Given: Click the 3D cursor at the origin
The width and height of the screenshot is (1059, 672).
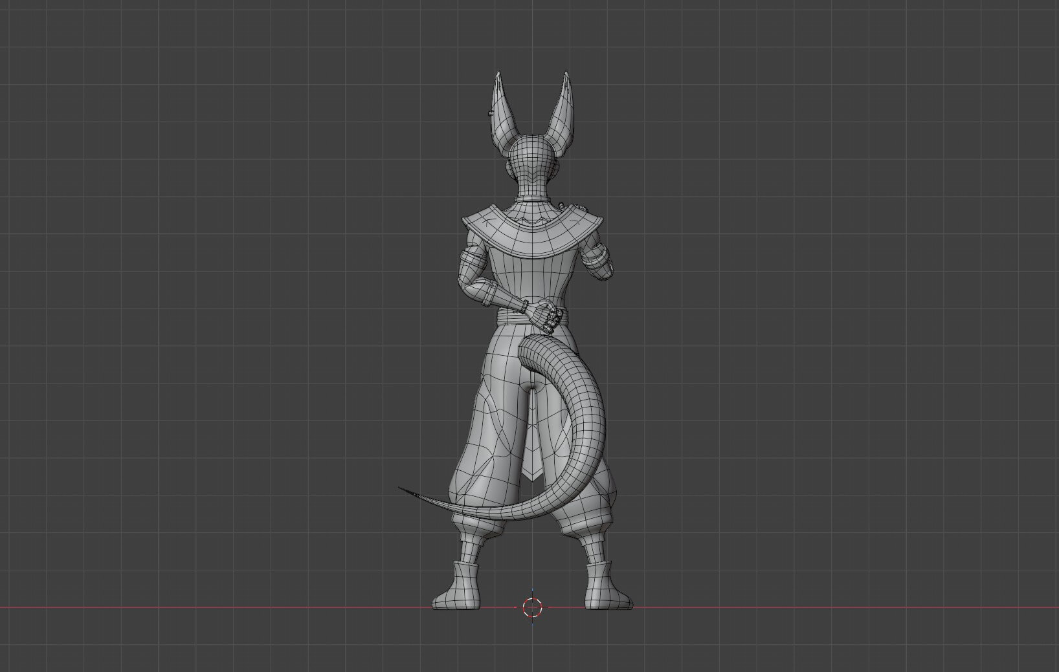Looking at the screenshot, I should (x=532, y=607).
